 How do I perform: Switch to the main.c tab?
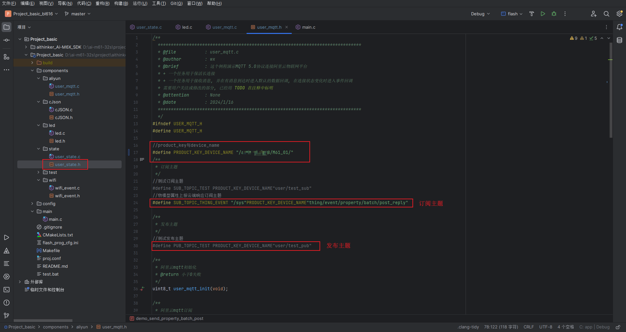pyautogui.click(x=306, y=27)
